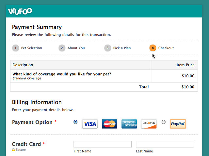Click the orange step 4 circle
Image resolution: width=209 pixels, height=156 pixels.
click(153, 48)
